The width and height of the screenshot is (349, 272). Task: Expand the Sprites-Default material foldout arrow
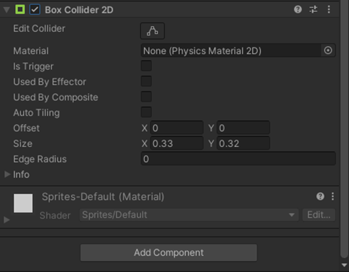(6, 220)
